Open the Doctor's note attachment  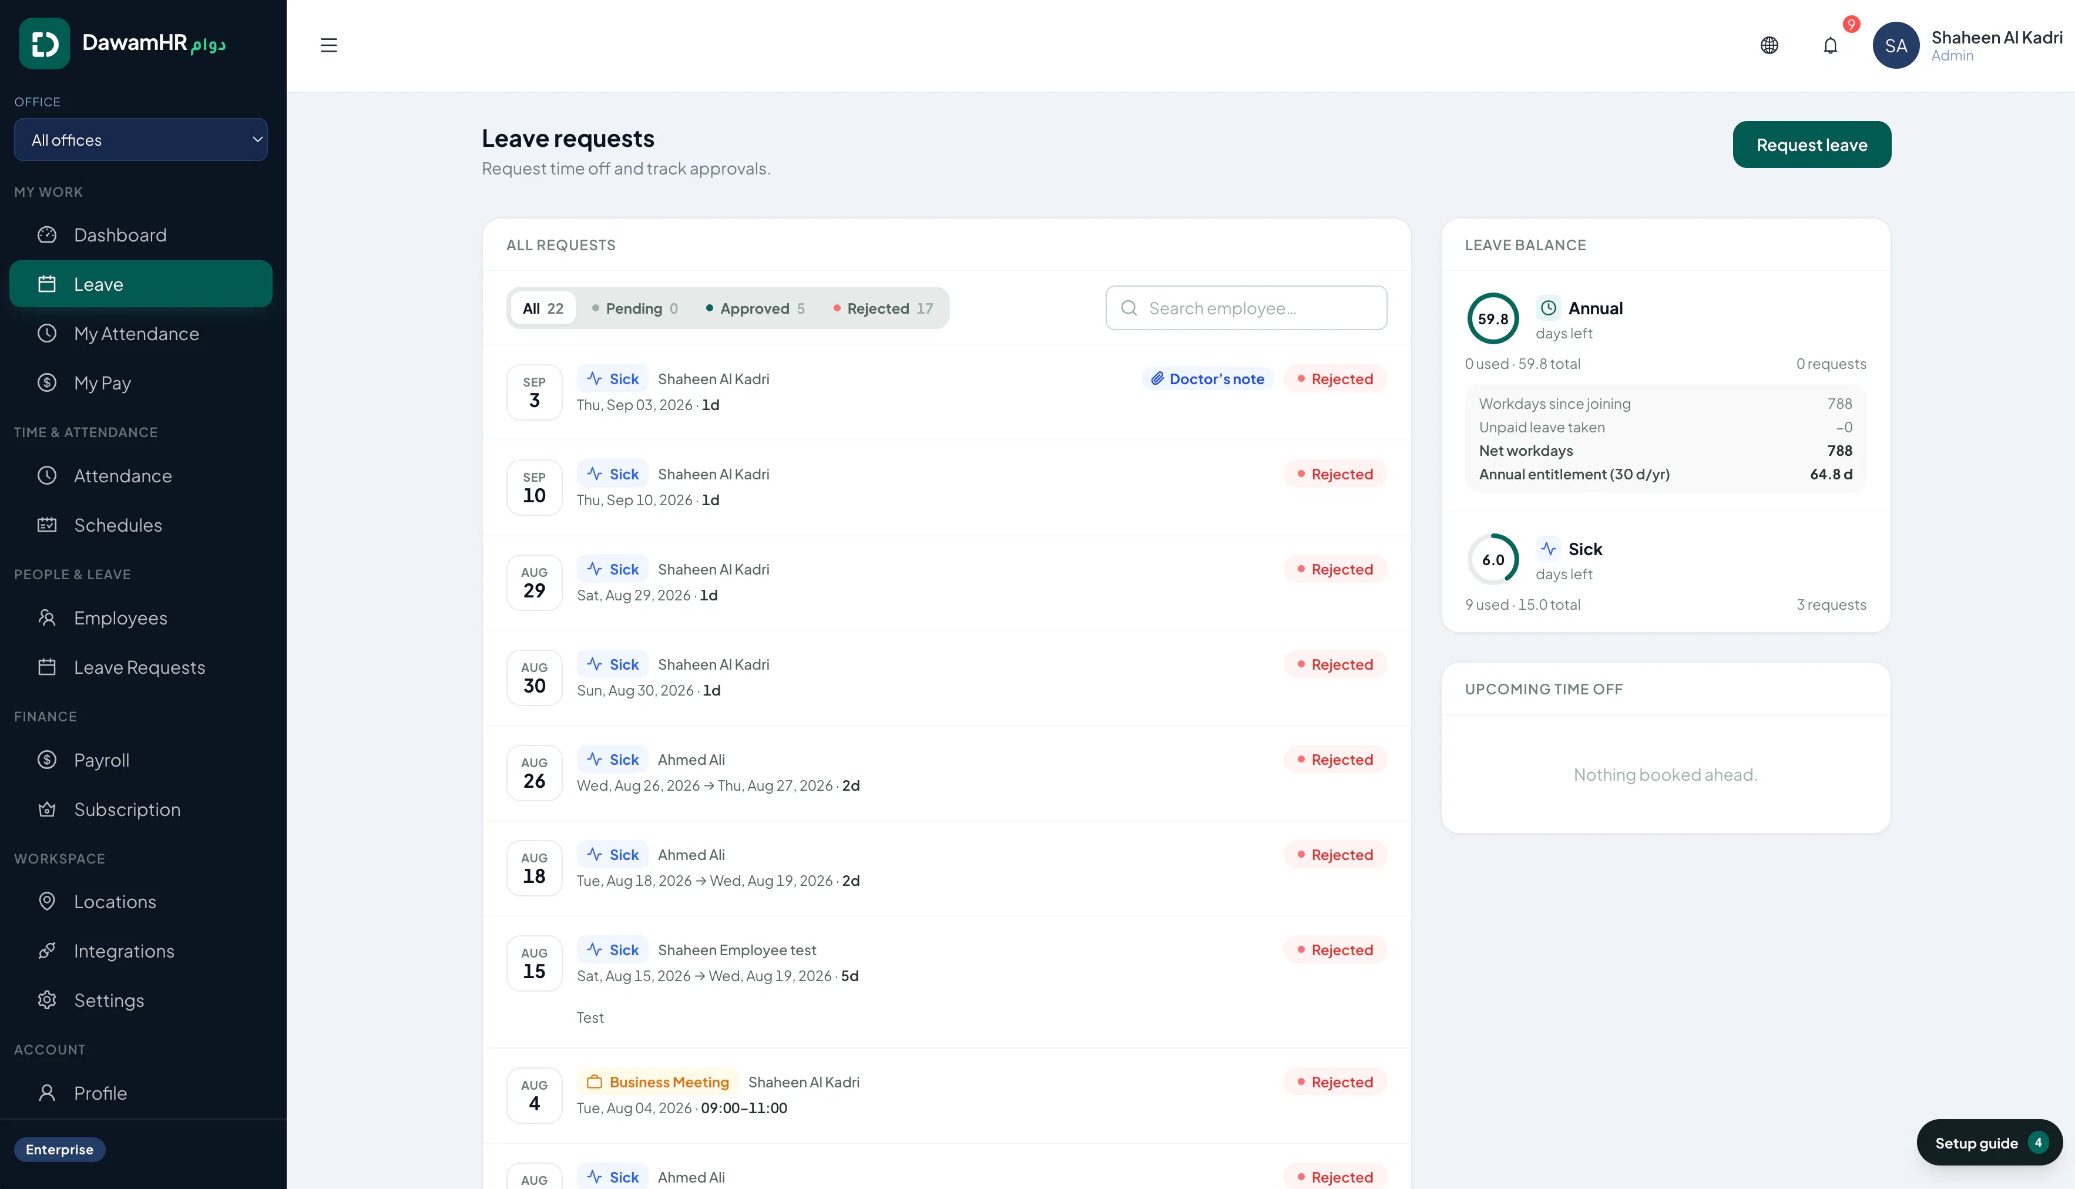click(x=1208, y=379)
